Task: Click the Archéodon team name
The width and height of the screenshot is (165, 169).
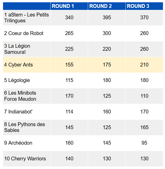Action: (x=18, y=143)
